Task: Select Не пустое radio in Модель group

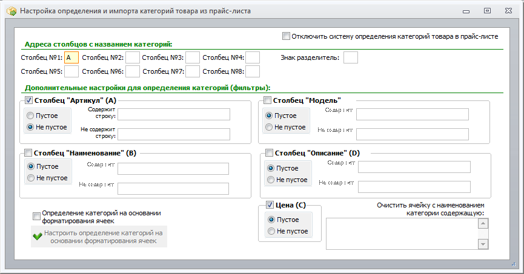Action: [x=269, y=127]
